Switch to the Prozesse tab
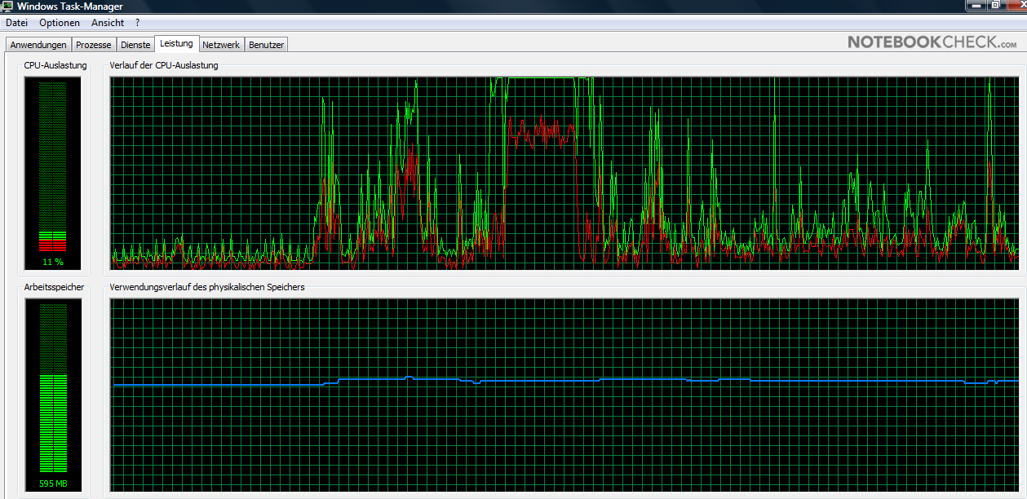Screen dimensions: 1027x499 (94, 45)
